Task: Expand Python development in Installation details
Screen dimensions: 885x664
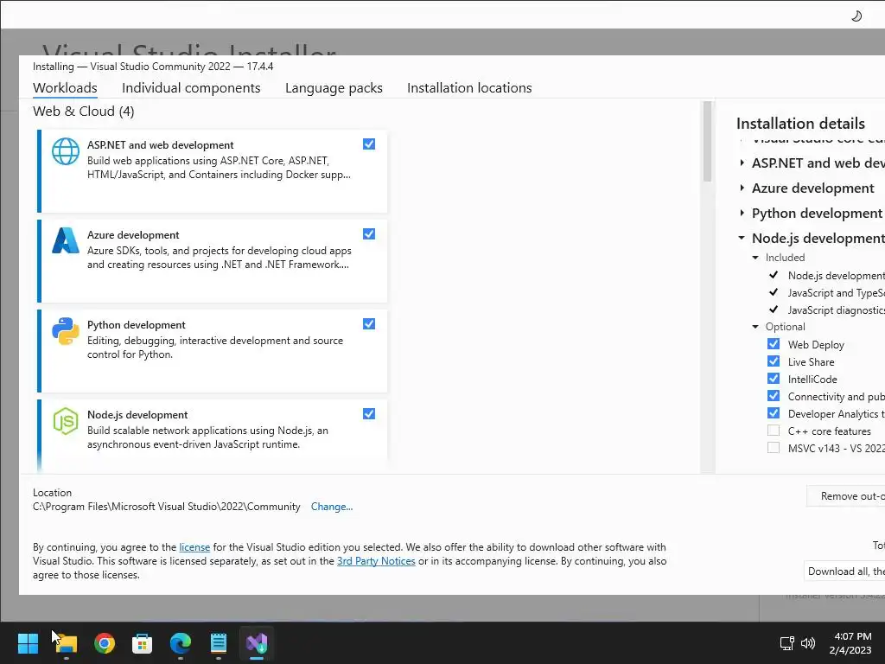Action: tap(742, 213)
